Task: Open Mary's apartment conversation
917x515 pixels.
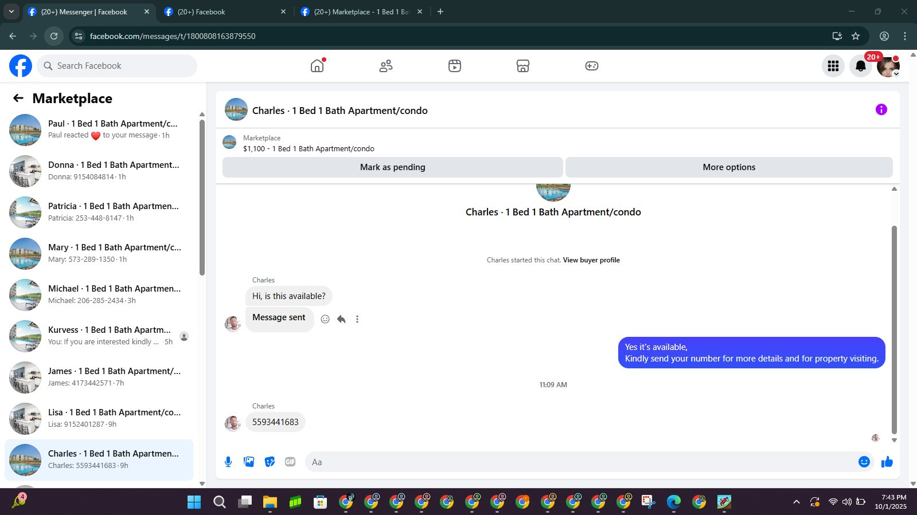Action: click(x=99, y=254)
